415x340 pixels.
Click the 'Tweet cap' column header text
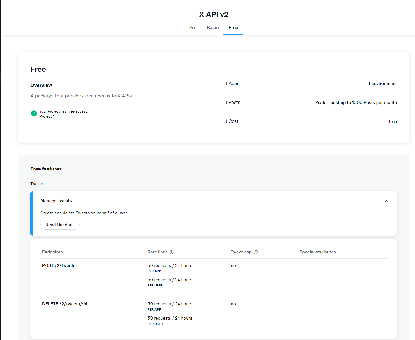[x=241, y=252]
